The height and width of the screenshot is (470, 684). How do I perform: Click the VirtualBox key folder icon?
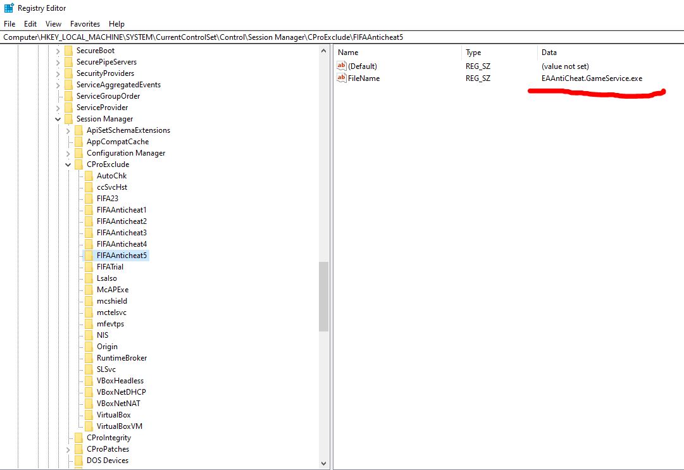click(89, 415)
